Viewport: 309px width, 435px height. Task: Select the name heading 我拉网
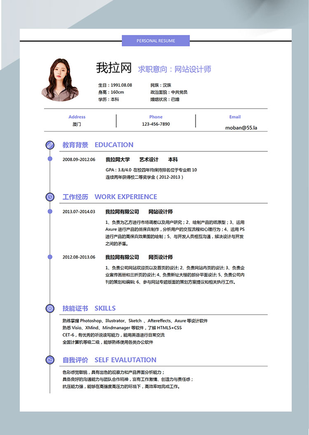[x=114, y=68]
